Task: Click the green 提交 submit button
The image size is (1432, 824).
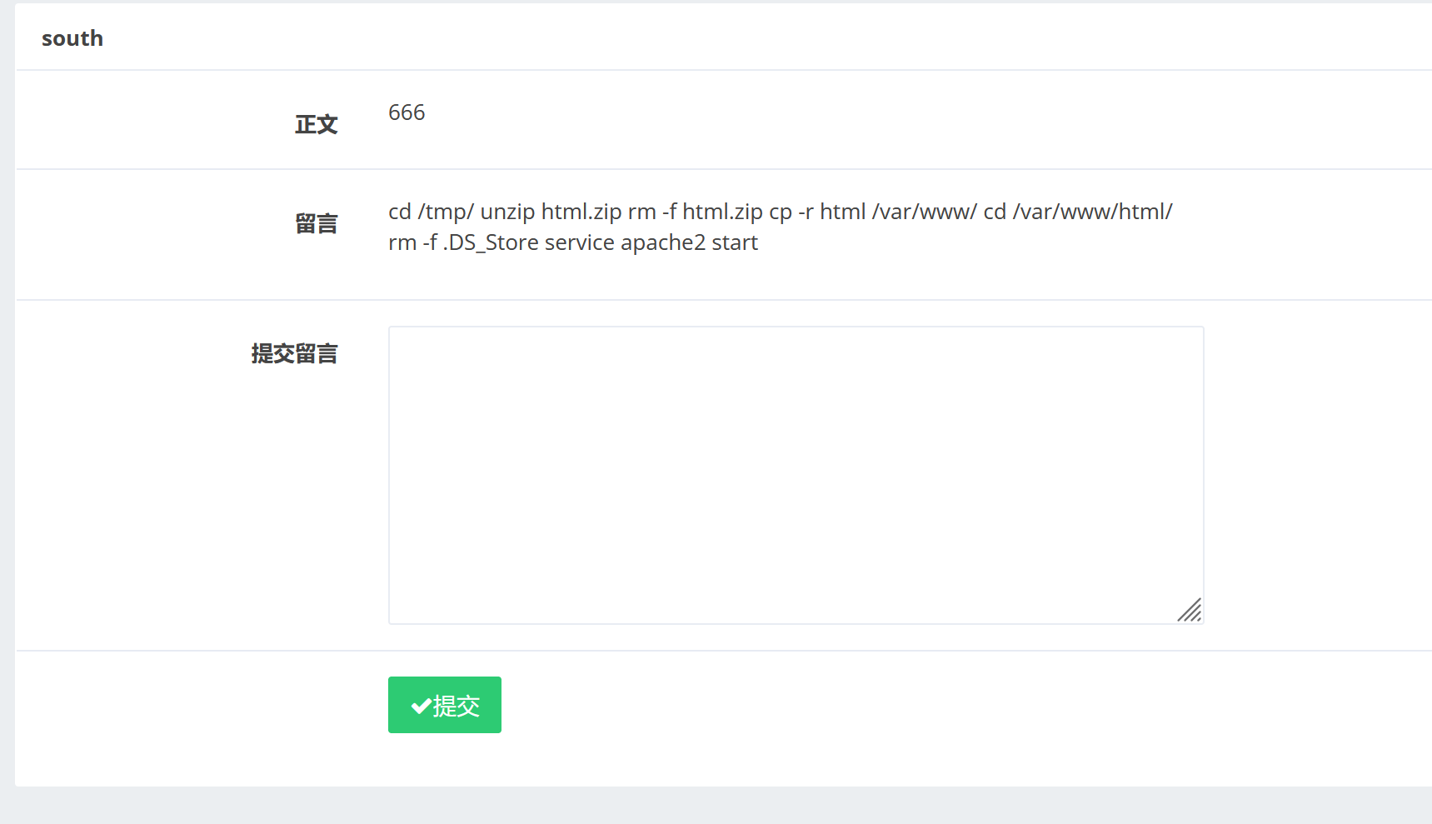Action: coord(445,705)
